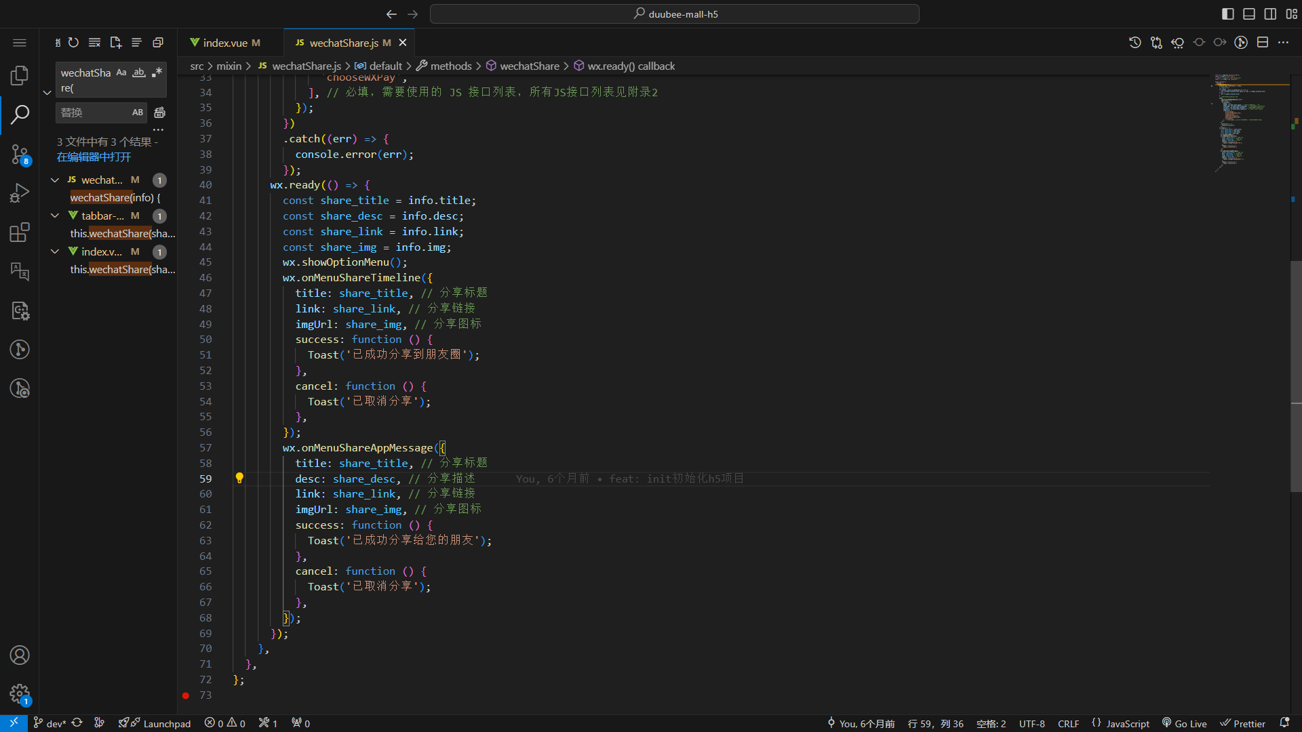
Task: Collapse the tabbar file search results
Action: pyautogui.click(x=55, y=216)
